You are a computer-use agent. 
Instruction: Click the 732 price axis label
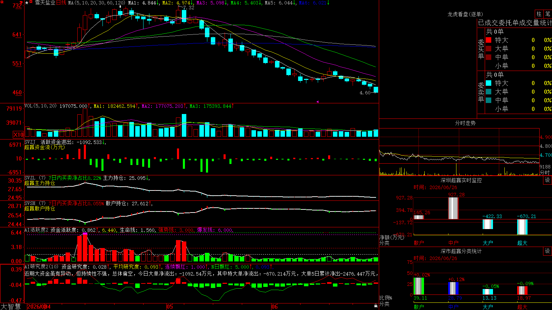17,6
